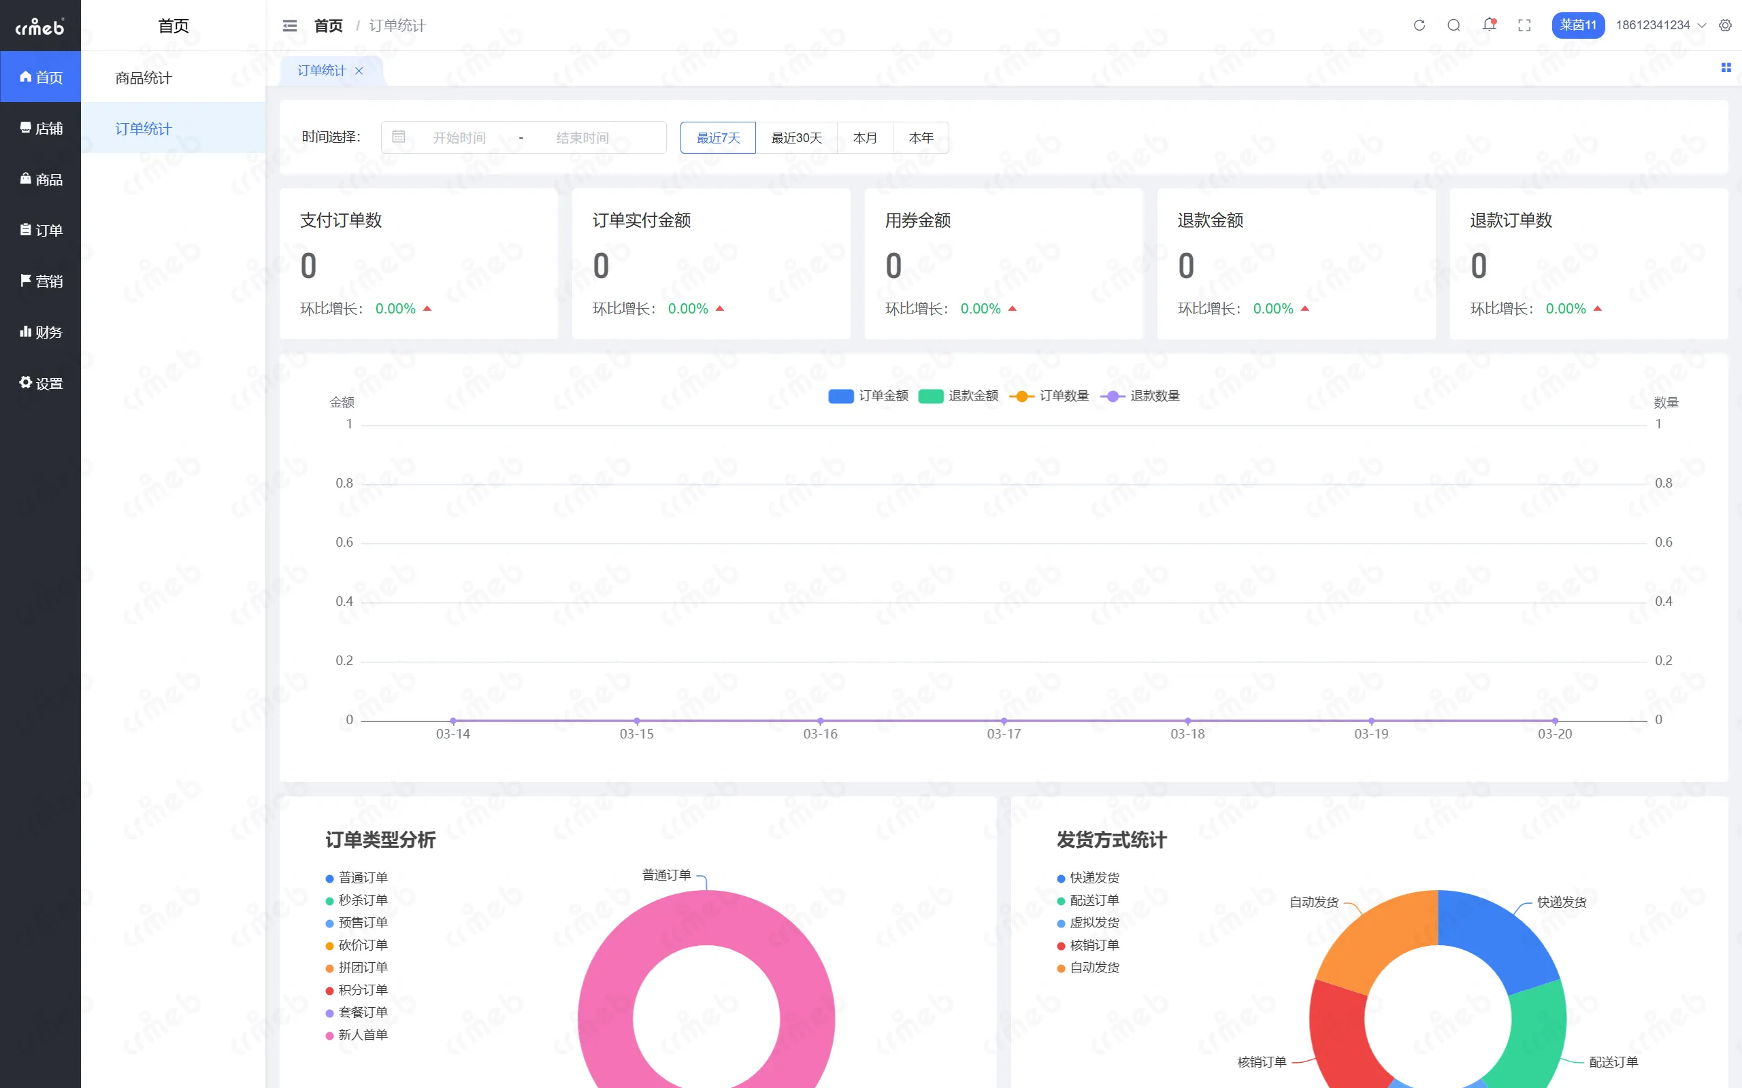Click the calendar icon in the date range

pyautogui.click(x=399, y=137)
